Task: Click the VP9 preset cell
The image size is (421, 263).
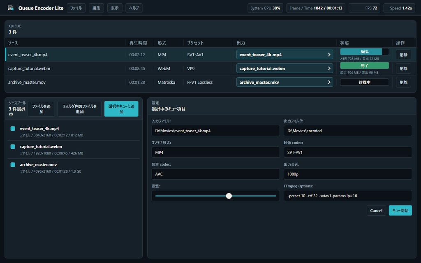Action: pyautogui.click(x=191, y=69)
